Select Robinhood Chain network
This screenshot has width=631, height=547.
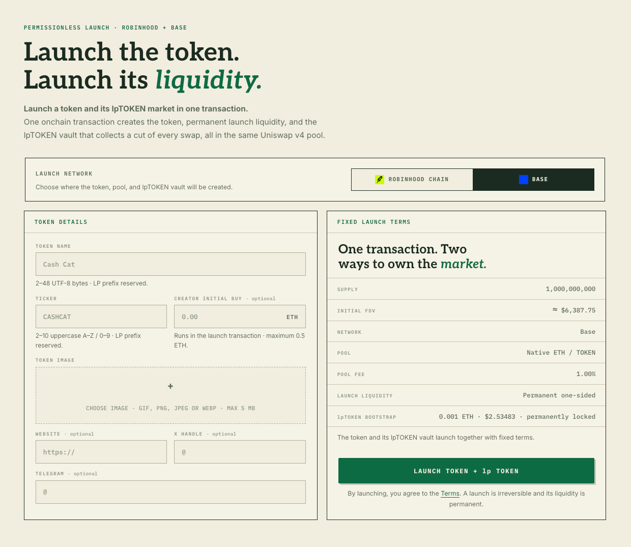[412, 180]
